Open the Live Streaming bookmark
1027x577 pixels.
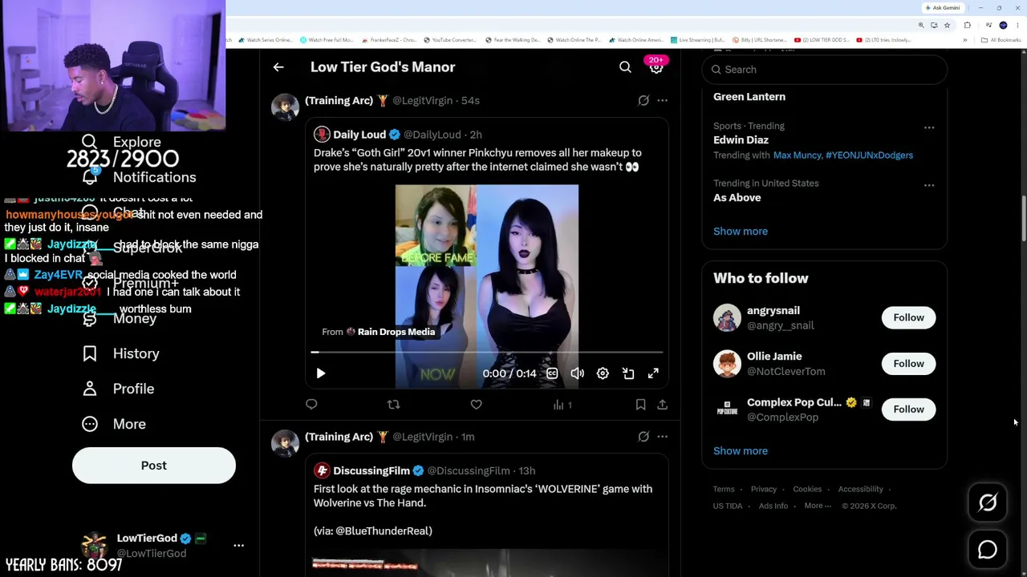[x=698, y=40]
